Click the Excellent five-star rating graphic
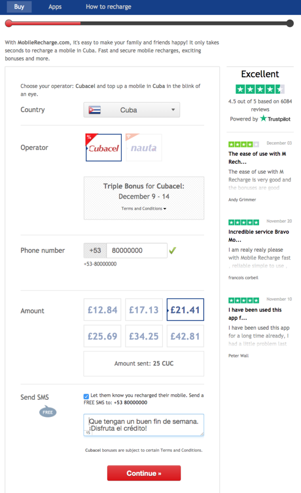The image size is (301, 493). [x=260, y=90]
